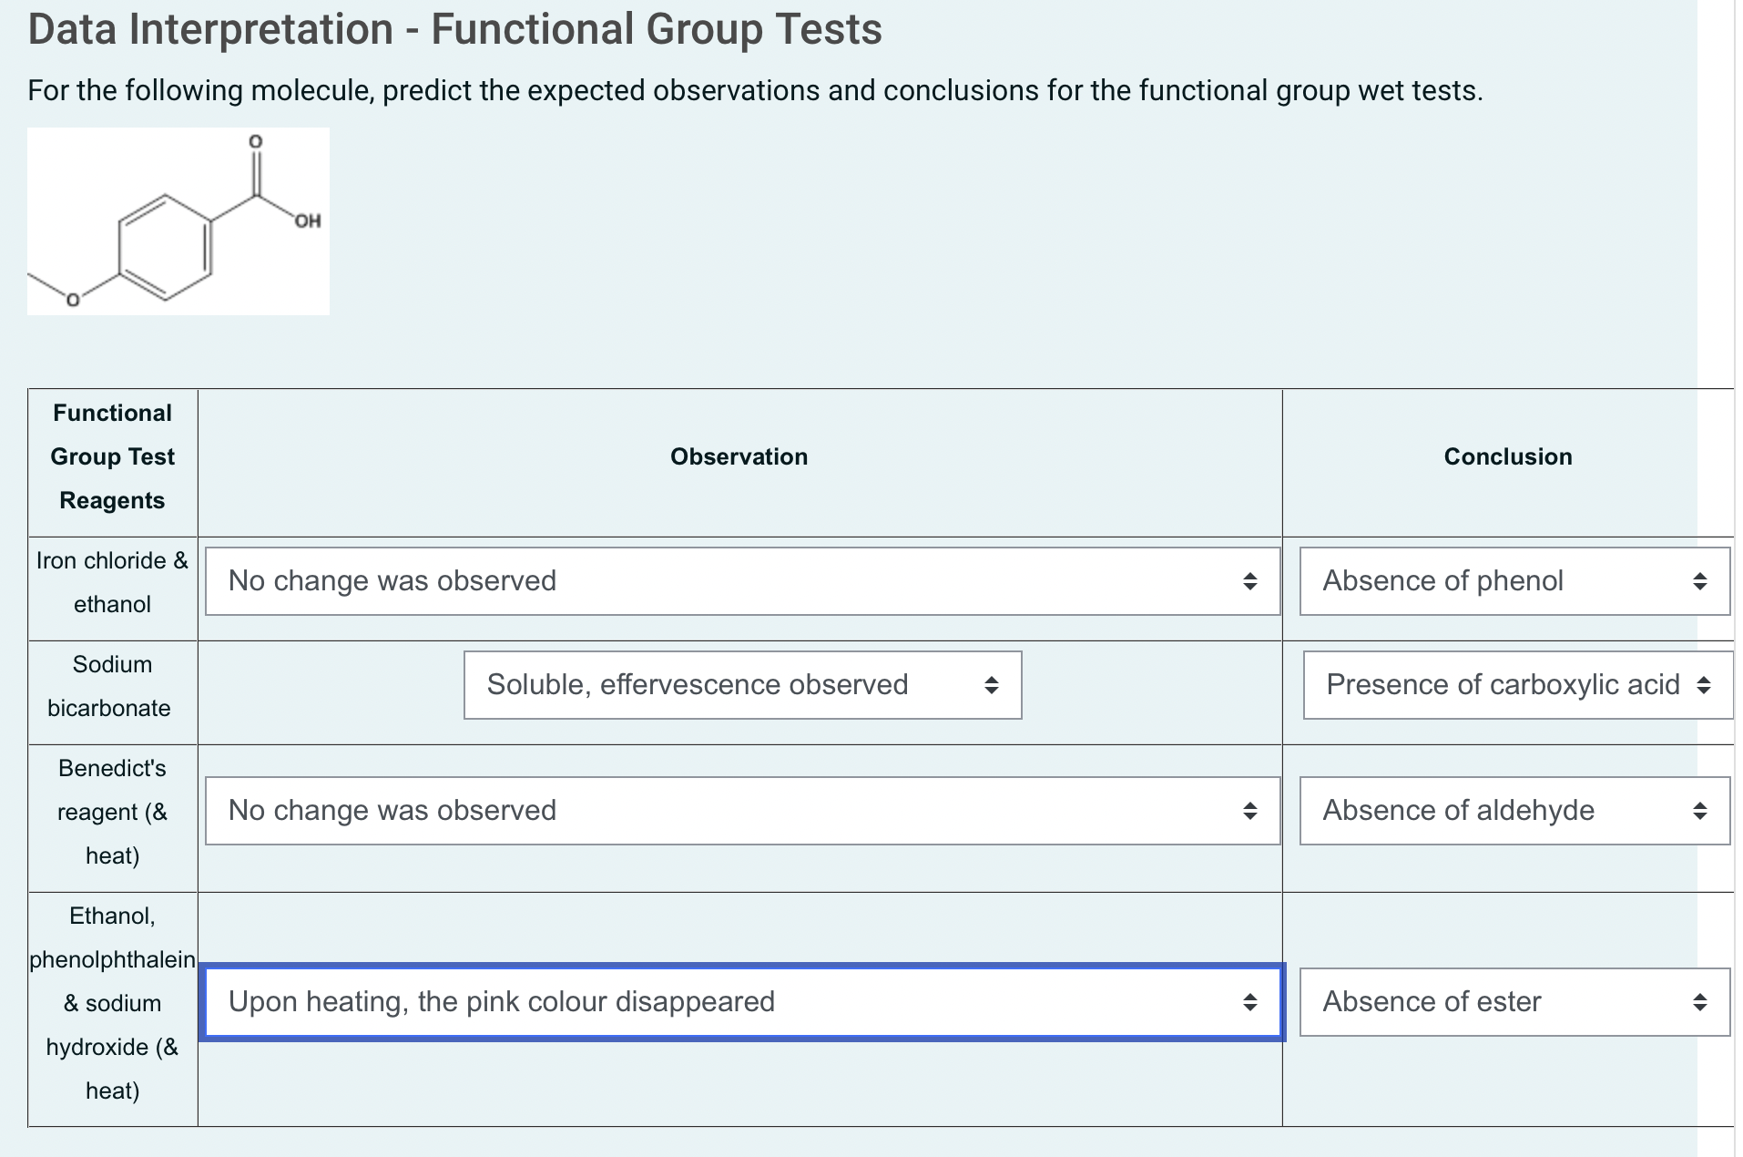Viewport: 1743px width, 1157px height.
Task: Click the up-down arrows beside 'No change was observed'
Action: tap(1252, 580)
